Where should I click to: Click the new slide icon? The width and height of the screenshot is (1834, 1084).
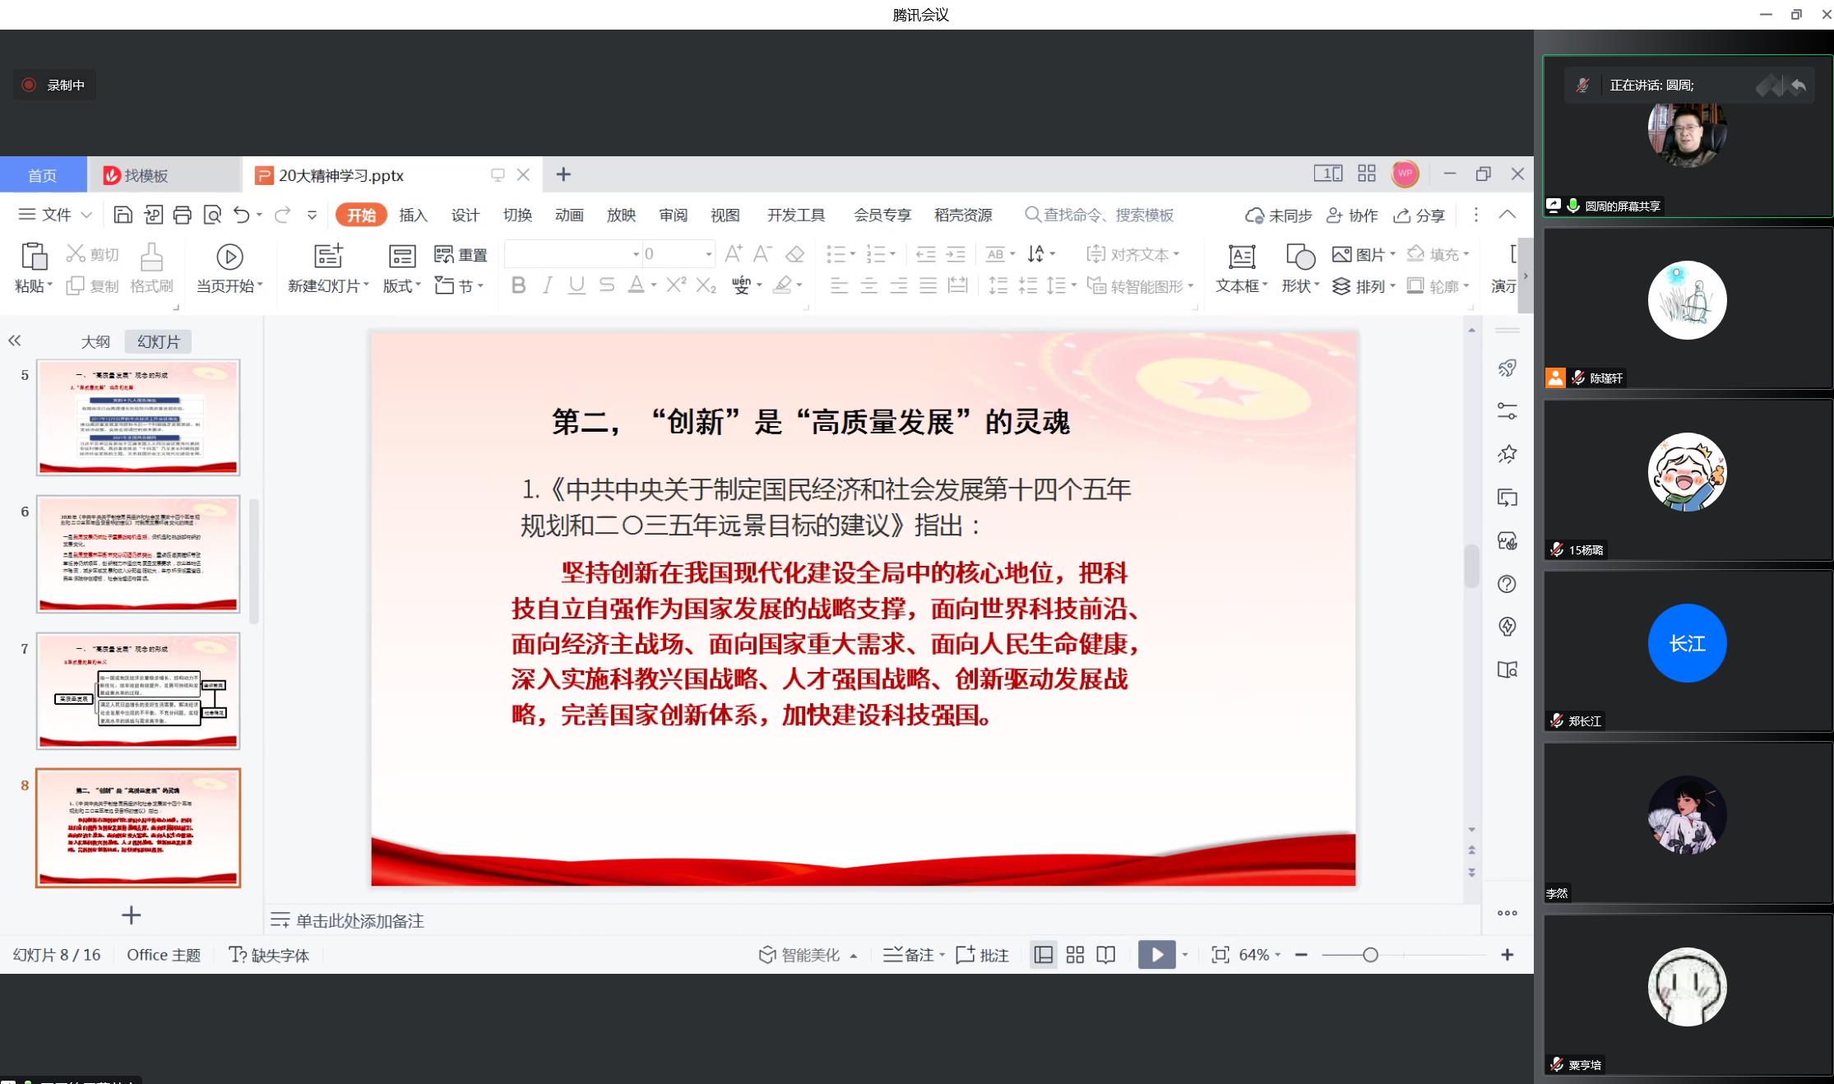click(x=328, y=257)
